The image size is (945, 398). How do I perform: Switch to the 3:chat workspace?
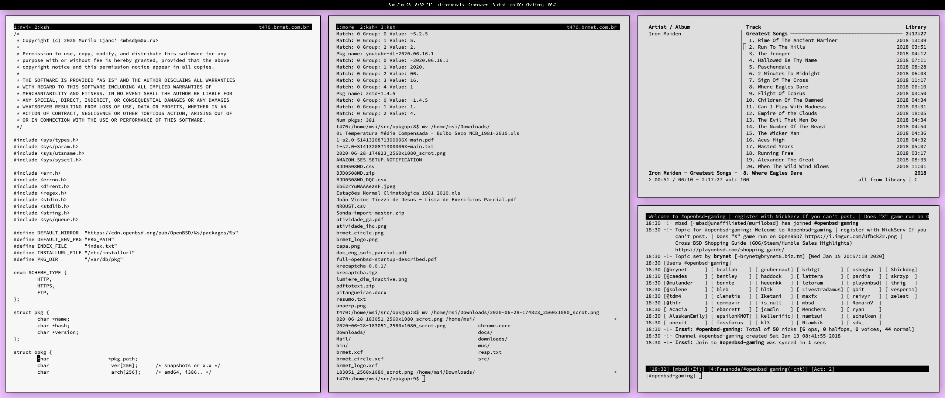(499, 5)
